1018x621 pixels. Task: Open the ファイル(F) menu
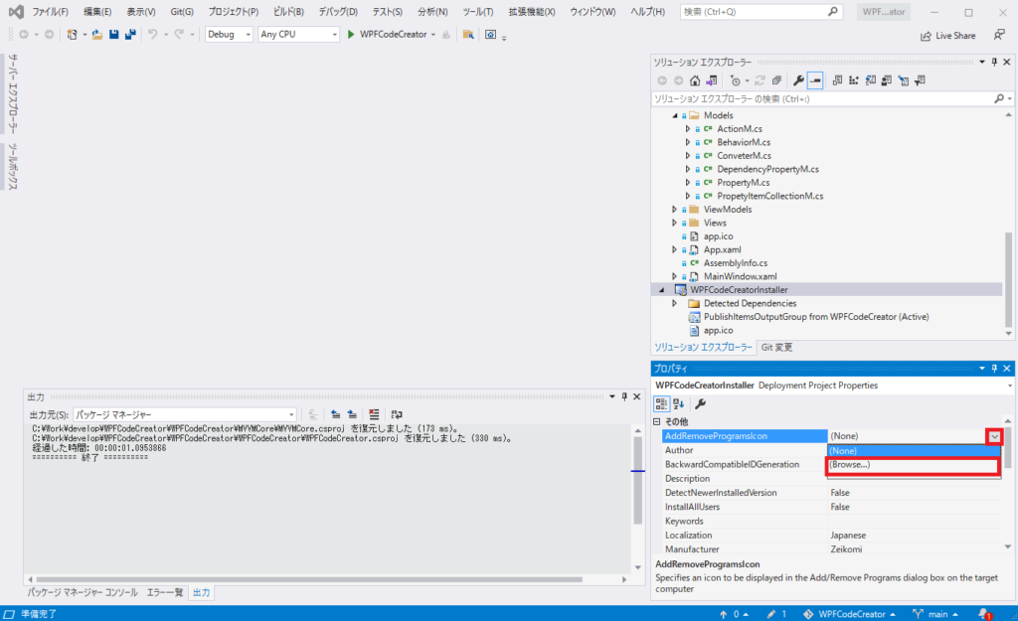pos(50,12)
